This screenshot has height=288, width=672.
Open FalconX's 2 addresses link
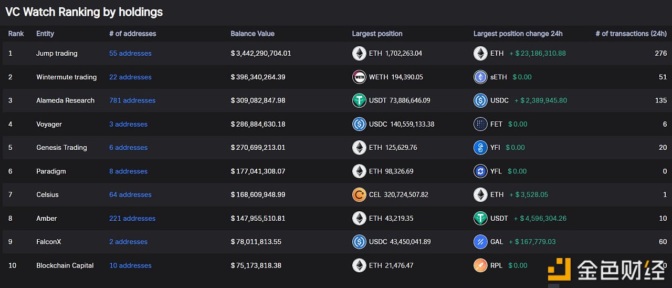click(128, 242)
